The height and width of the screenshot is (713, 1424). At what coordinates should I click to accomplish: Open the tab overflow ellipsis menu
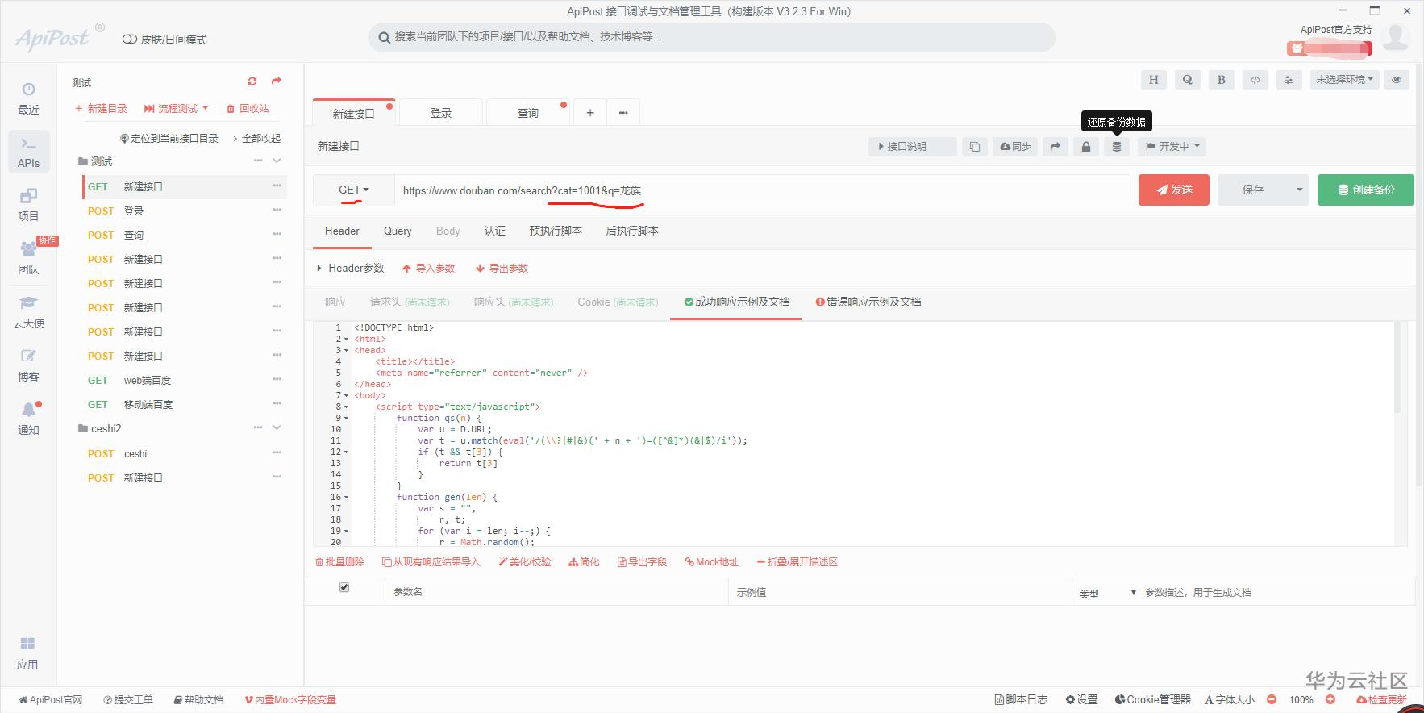[x=623, y=113]
